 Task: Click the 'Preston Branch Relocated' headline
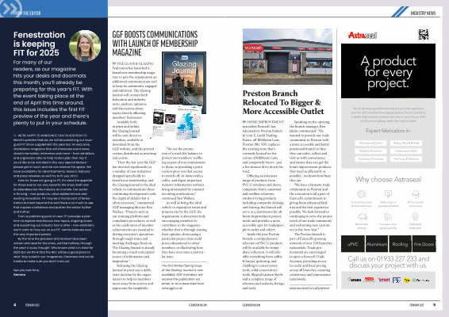283,102
